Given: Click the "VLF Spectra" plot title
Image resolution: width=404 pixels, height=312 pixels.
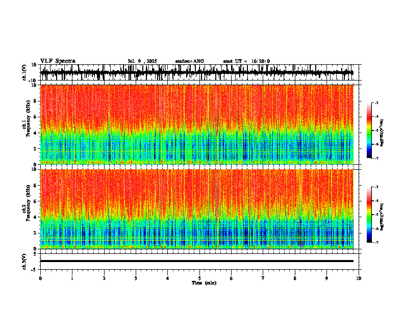Looking at the screenshot, I should pos(58,61).
